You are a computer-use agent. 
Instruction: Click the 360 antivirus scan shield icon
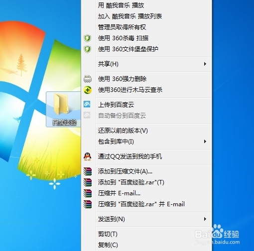click(x=87, y=38)
